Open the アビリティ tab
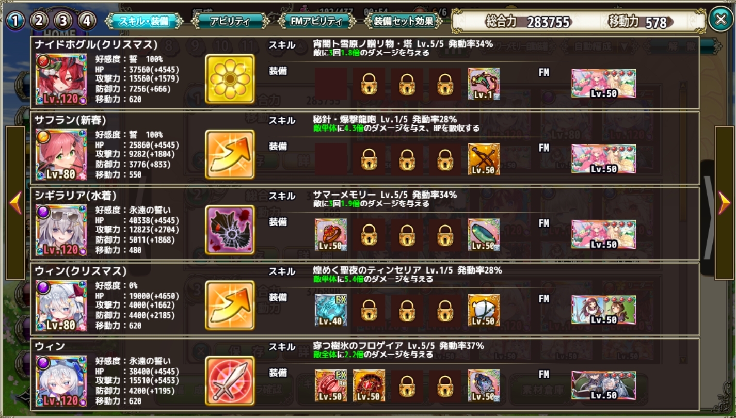This screenshot has width=736, height=418. 230,21
